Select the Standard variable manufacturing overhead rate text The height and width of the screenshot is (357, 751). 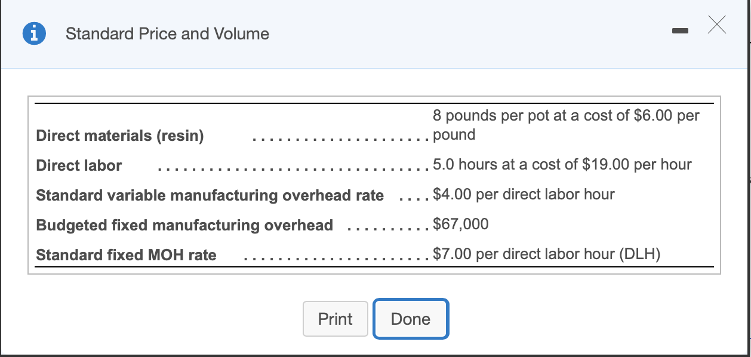pos(209,195)
